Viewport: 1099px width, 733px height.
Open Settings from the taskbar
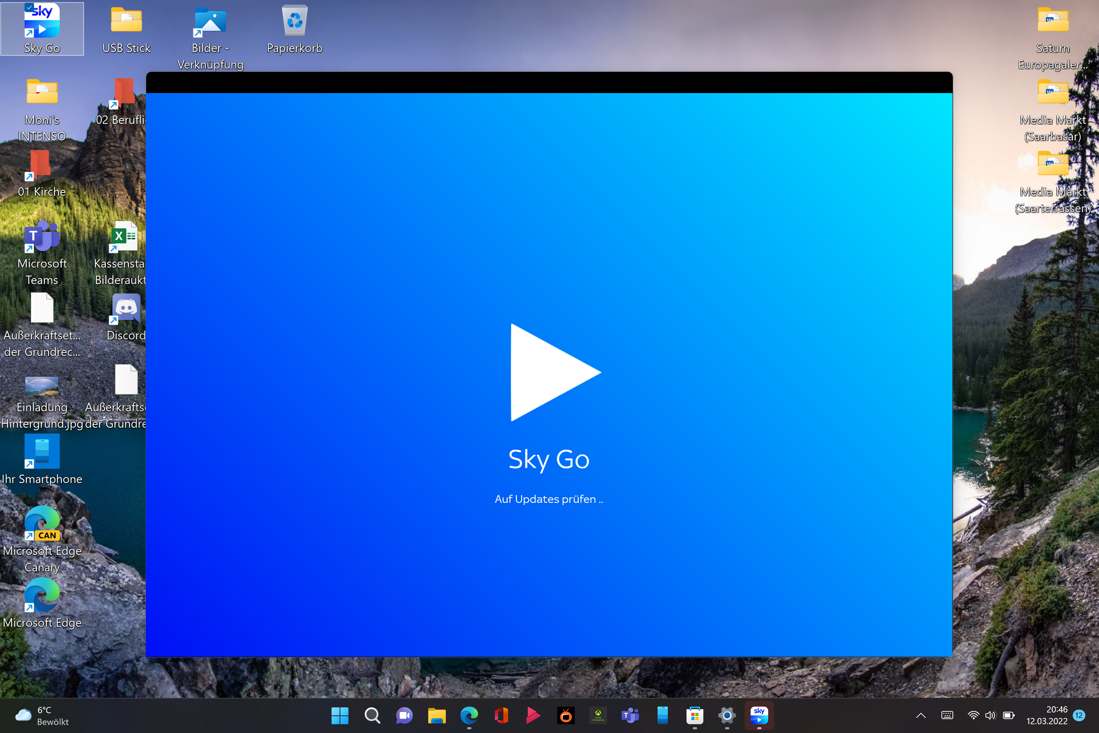tap(726, 715)
